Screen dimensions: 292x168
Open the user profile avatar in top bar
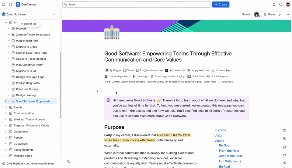288,5
